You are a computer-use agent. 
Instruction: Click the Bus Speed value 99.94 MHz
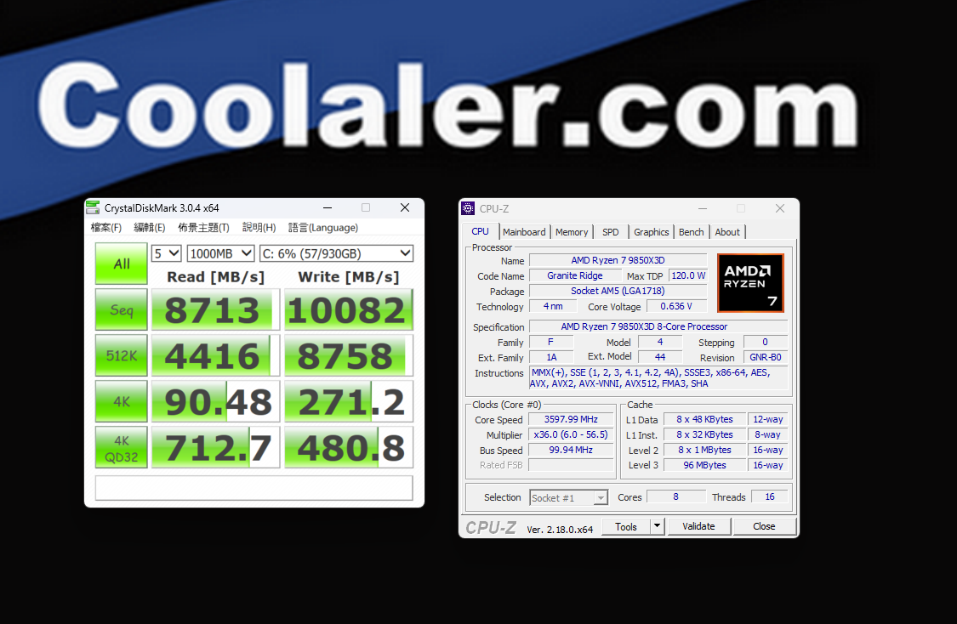571,451
